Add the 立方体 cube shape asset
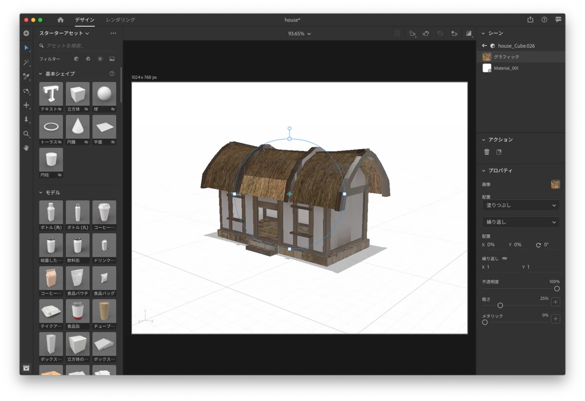This screenshot has width=585, height=401. pos(78,97)
